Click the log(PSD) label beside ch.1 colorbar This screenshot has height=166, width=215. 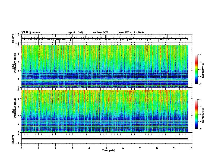(x=203, y=71)
